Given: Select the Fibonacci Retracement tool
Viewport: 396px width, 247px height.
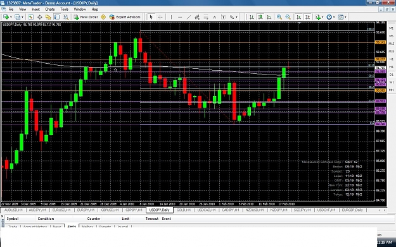Looking at the screenshot, I should pyautogui.click(x=206, y=17).
